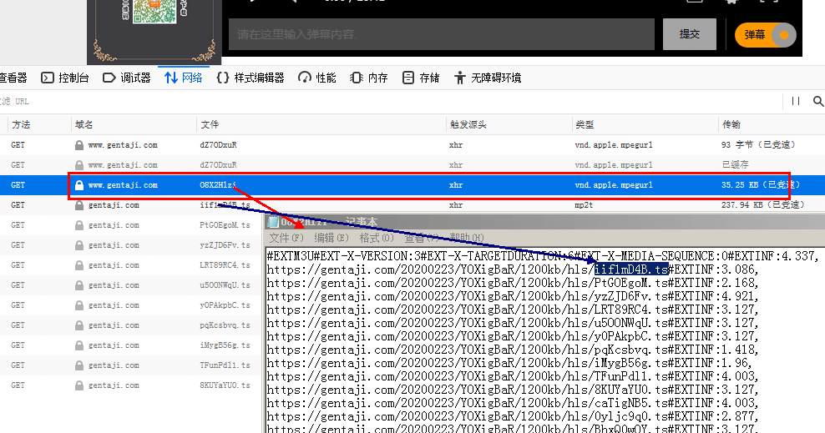The height and width of the screenshot is (433, 825).
Task: Switch to the 调试器 (Debugger) tab
Action: coord(126,78)
